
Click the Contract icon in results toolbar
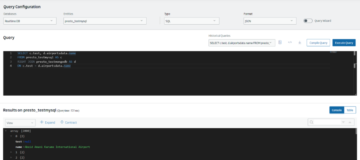point(62,122)
